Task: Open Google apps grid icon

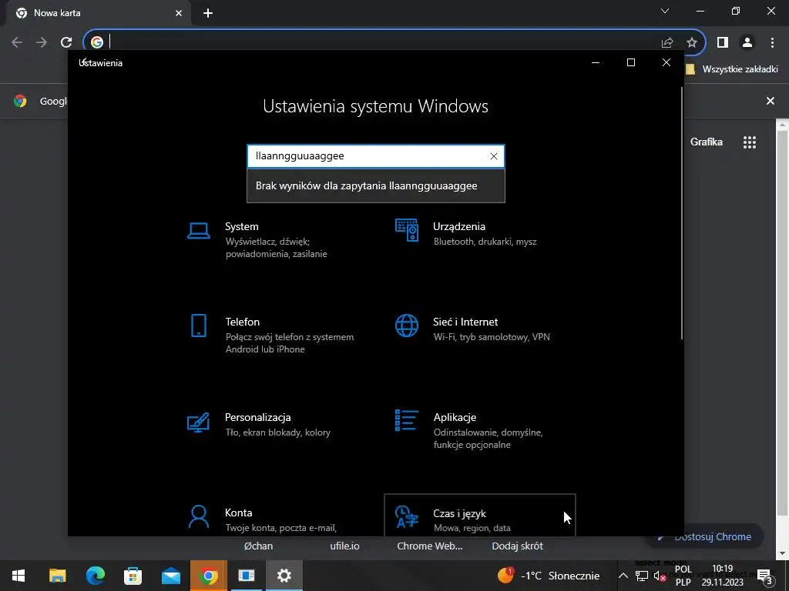Action: (x=750, y=142)
